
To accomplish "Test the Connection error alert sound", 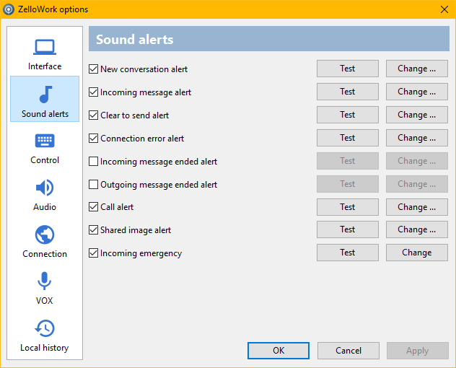I will tap(348, 138).
